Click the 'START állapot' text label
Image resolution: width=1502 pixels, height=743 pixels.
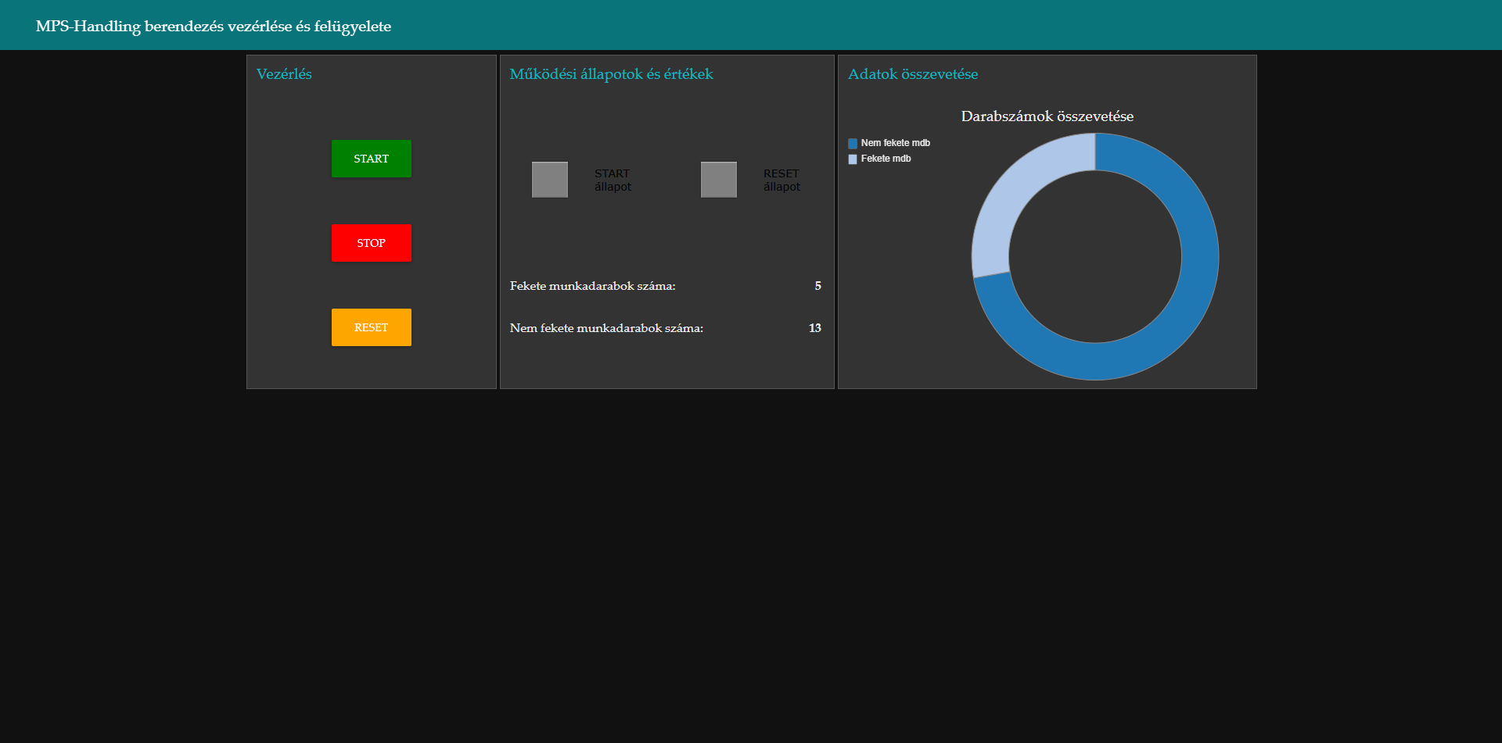tap(613, 180)
